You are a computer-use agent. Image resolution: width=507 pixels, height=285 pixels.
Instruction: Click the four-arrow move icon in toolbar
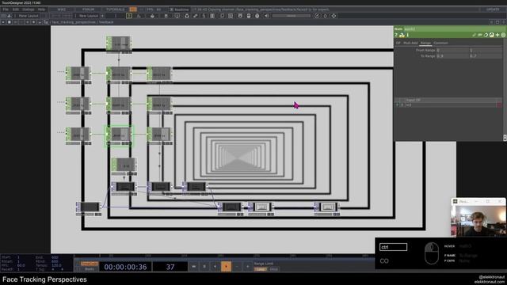point(334,16)
